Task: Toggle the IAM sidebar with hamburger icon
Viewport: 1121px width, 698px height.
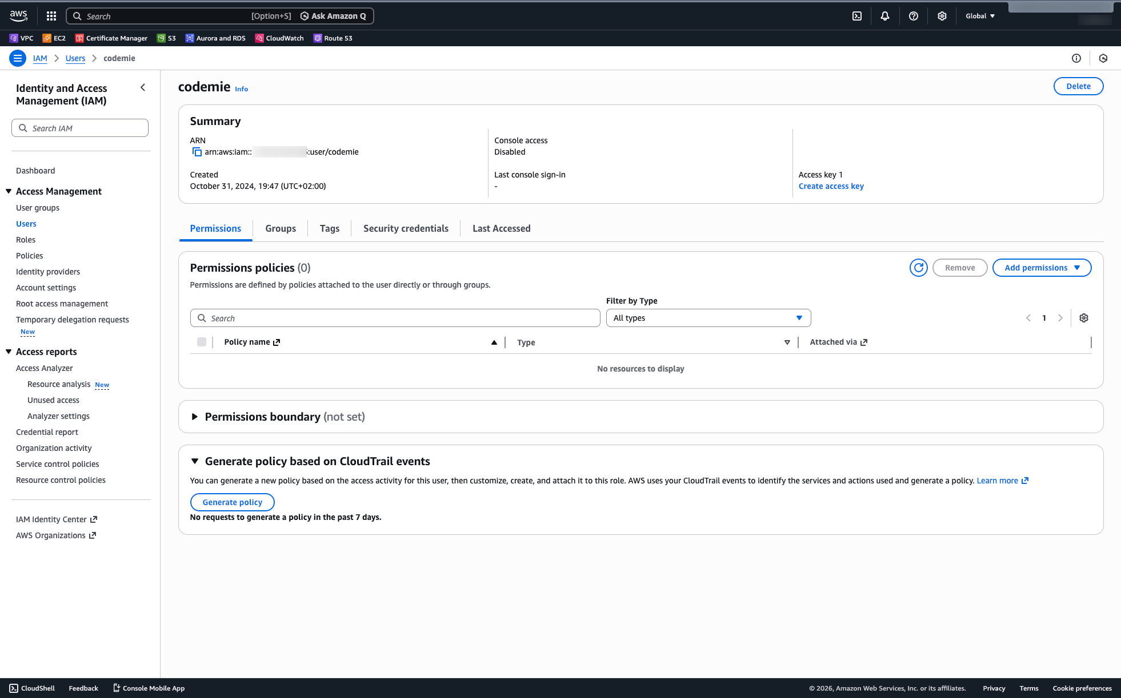Action: coord(18,58)
